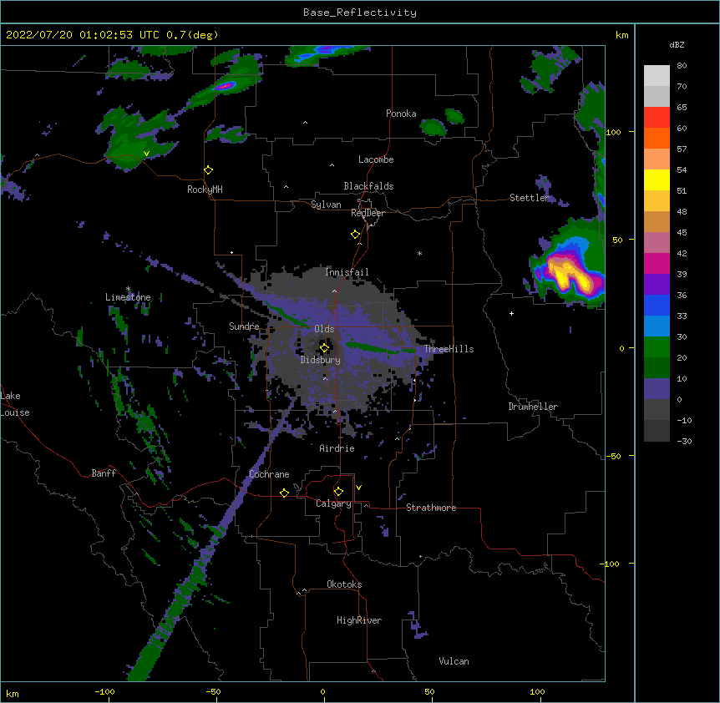Click the Airdrie label

(x=337, y=448)
